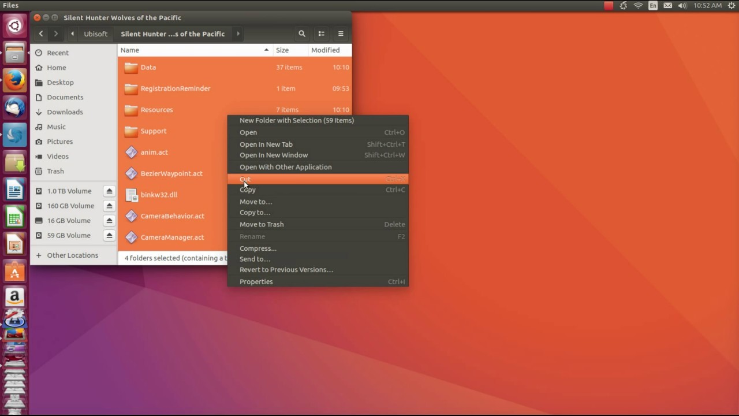Sort by the Name column header

click(195, 50)
